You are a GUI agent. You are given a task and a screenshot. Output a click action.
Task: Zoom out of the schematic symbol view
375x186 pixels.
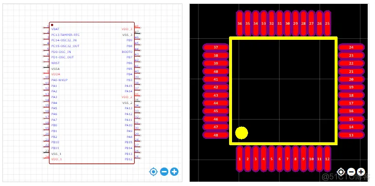coord(164,171)
